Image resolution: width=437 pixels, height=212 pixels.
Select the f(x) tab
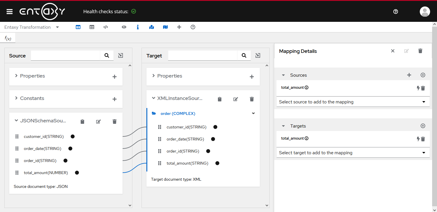[8, 38]
